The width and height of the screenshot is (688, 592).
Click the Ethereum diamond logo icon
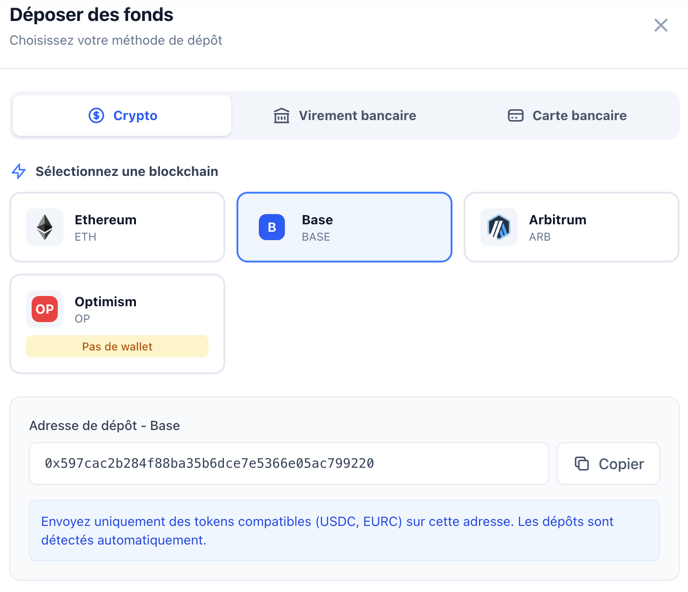45,227
